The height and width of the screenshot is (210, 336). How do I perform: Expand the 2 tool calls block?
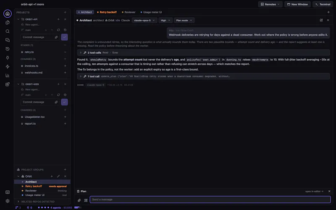pos(203,52)
